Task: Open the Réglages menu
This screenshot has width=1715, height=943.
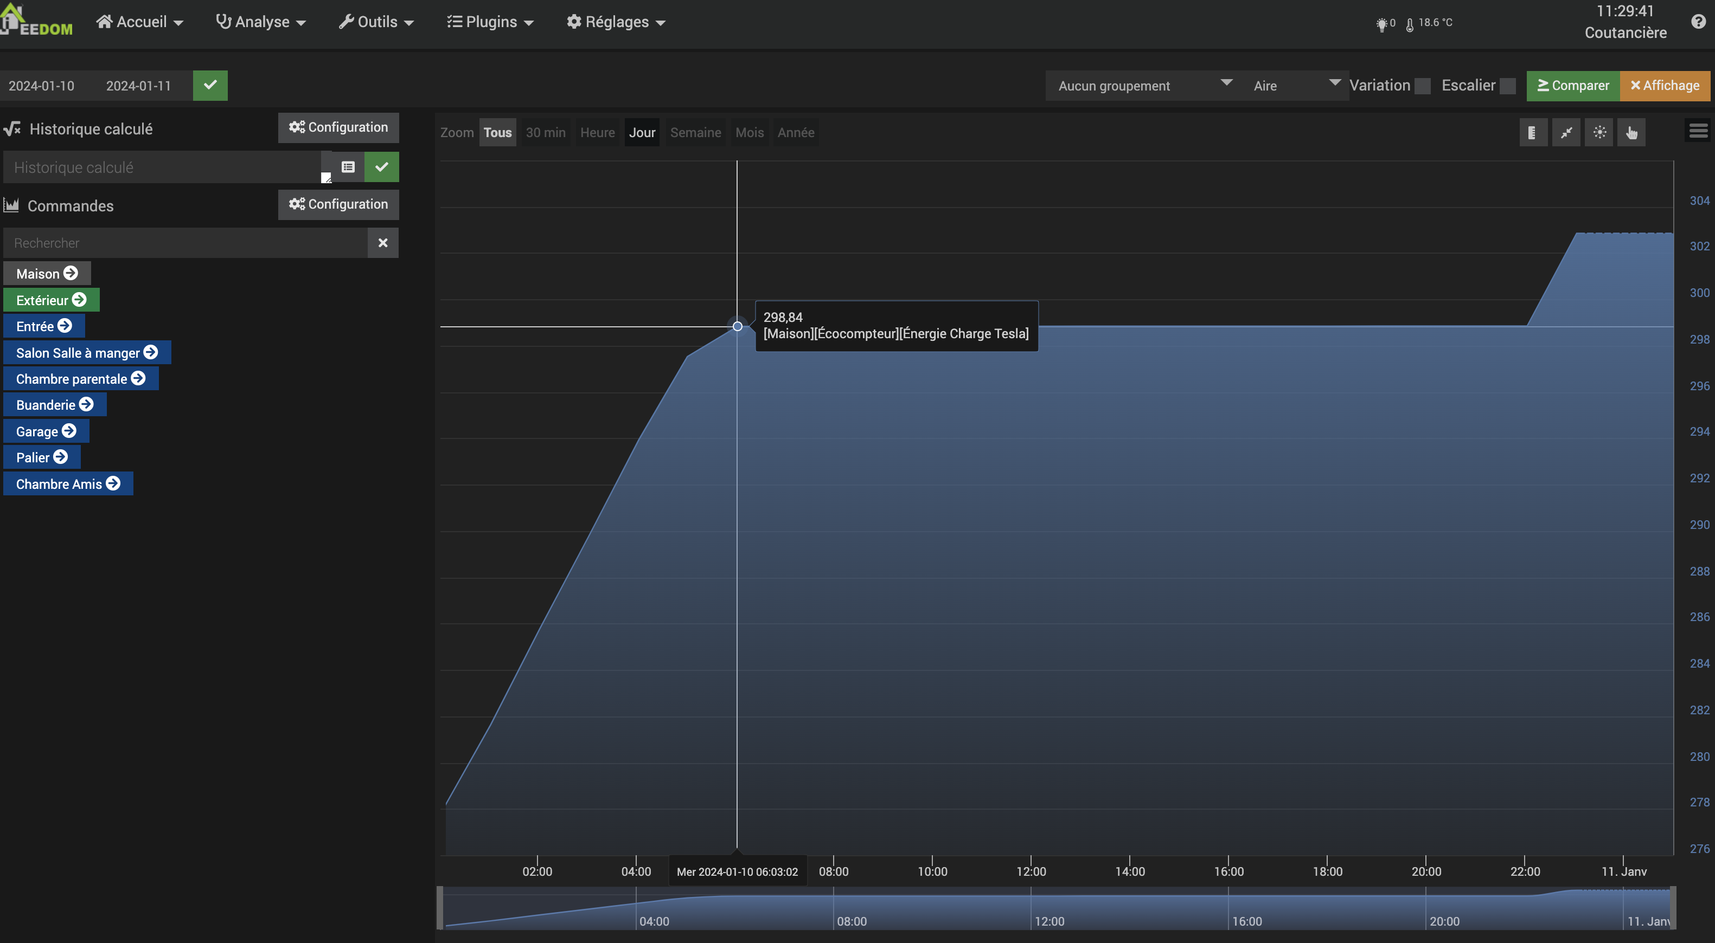Action: [616, 22]
